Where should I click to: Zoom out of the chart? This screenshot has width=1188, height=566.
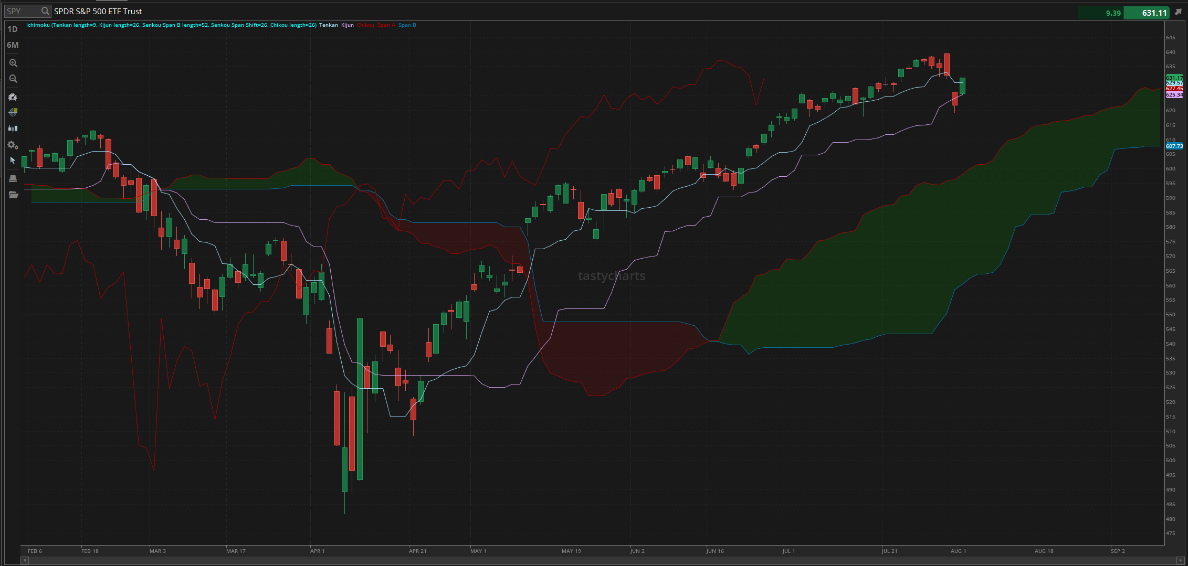tap(13, 79)
